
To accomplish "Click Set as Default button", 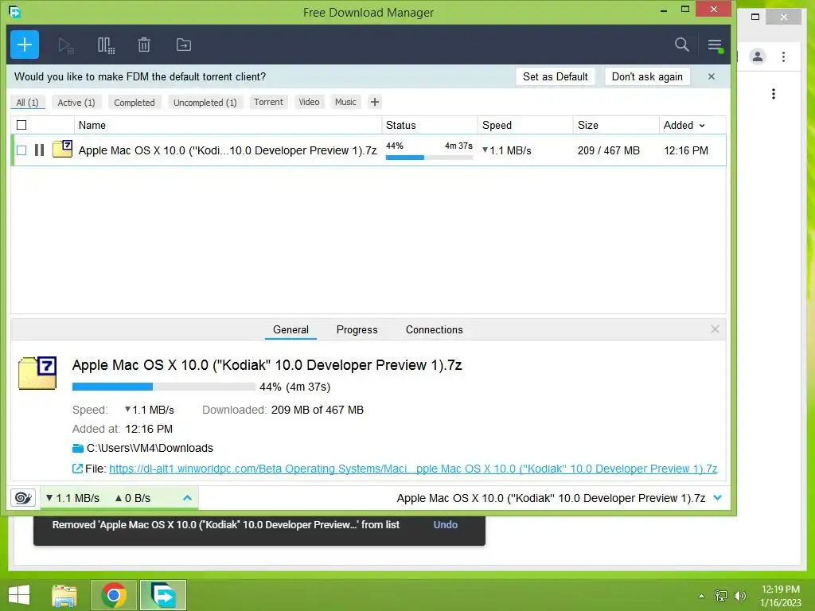I will (555, 76).
